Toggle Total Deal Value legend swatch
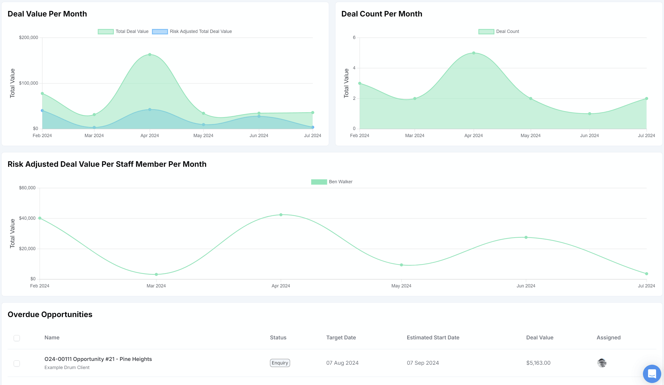664x385 pixels. [x=106, y=32]
